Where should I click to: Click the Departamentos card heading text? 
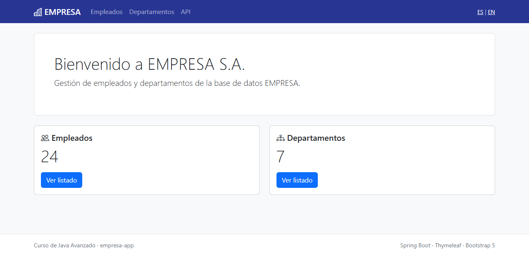click(x=316, y=138)
